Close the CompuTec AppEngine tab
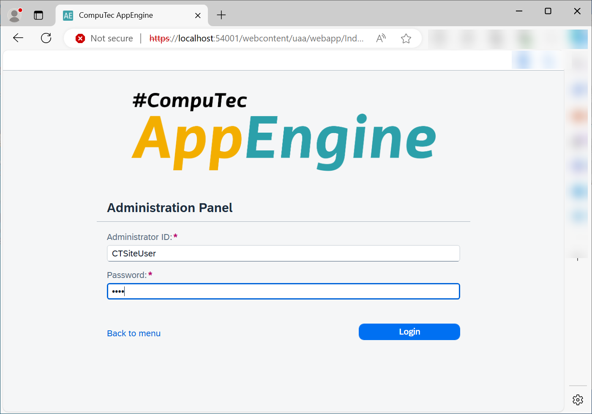 click(x=198, y=16)
